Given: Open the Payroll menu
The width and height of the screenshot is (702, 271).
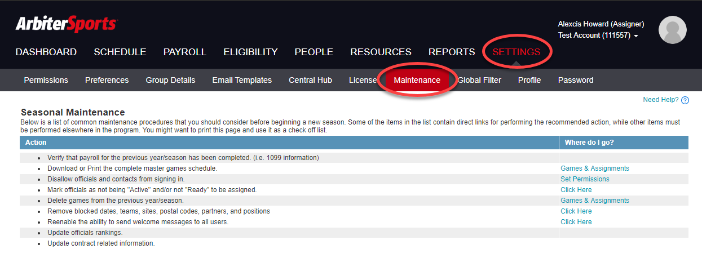Looking at the screenshot, I should 185,52.
